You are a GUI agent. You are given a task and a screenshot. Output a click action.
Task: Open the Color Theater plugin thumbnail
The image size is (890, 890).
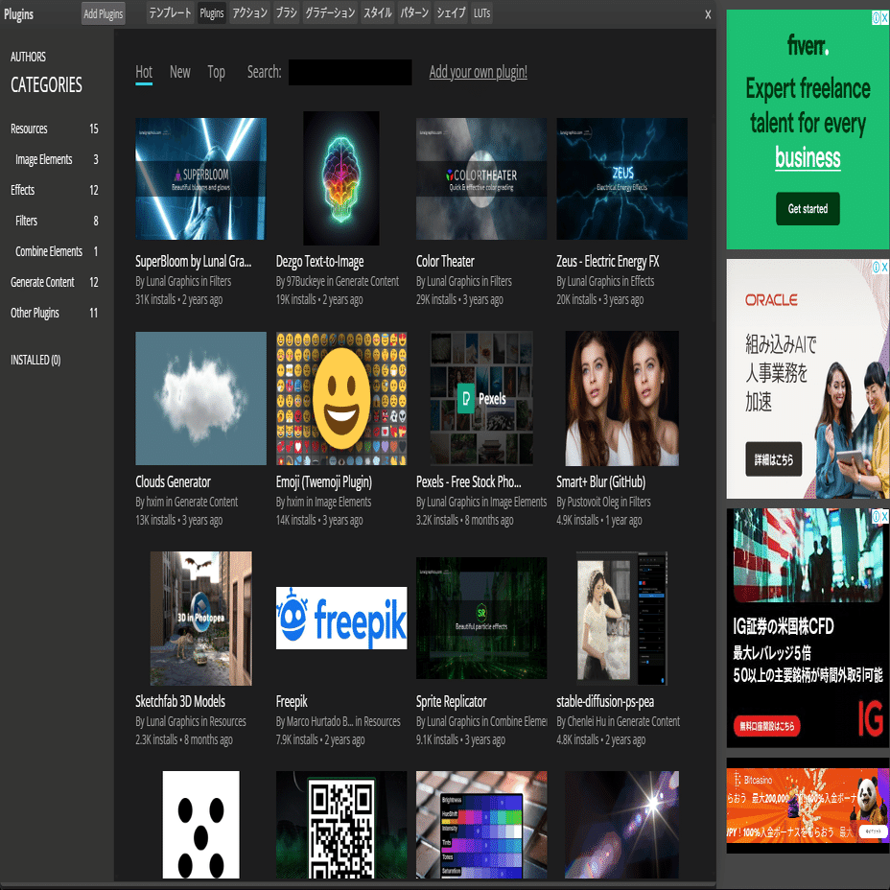pyautogui.click(x=481, y=178)
